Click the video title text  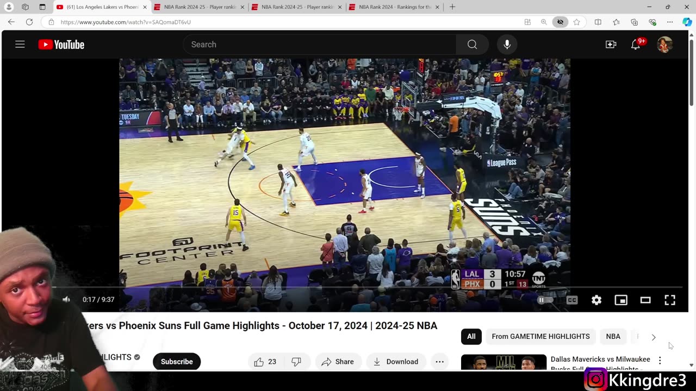(x=260, y=326)
